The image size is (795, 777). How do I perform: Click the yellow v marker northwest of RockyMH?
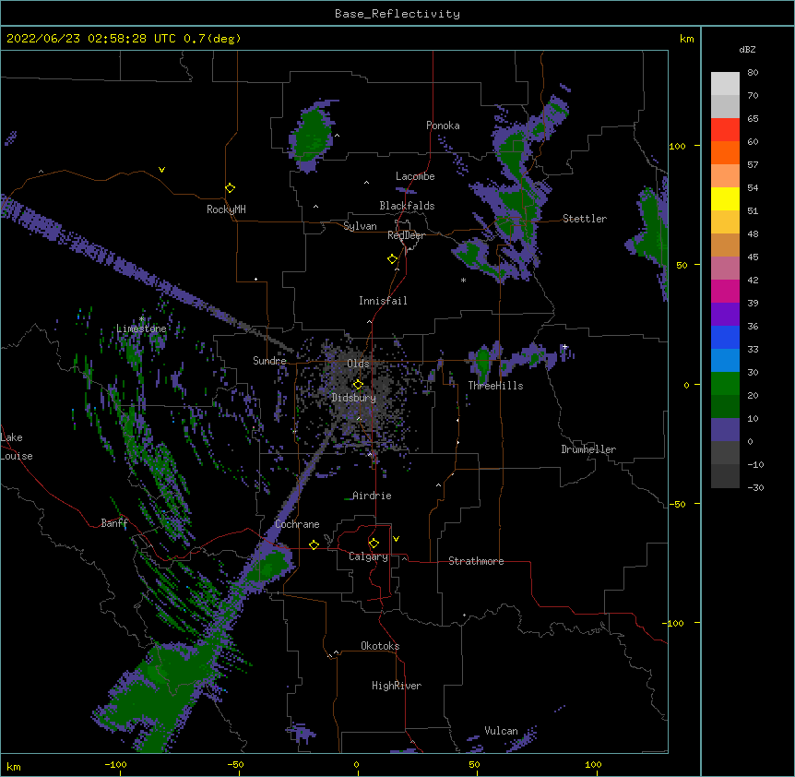[161, 170]
